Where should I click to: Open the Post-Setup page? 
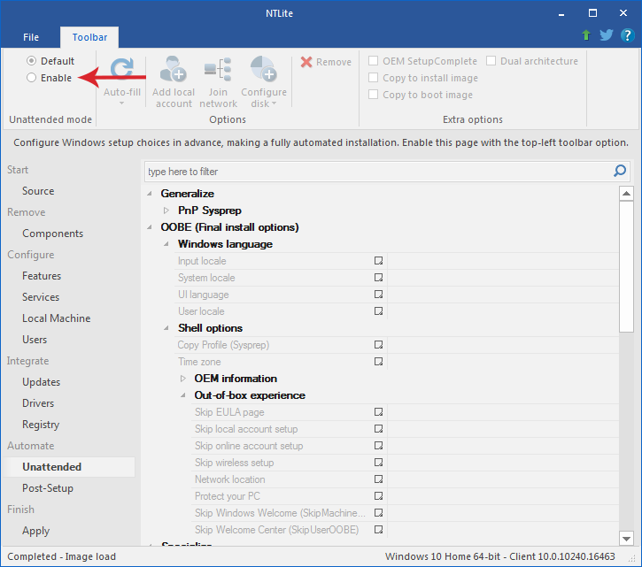tap(48, 488)
